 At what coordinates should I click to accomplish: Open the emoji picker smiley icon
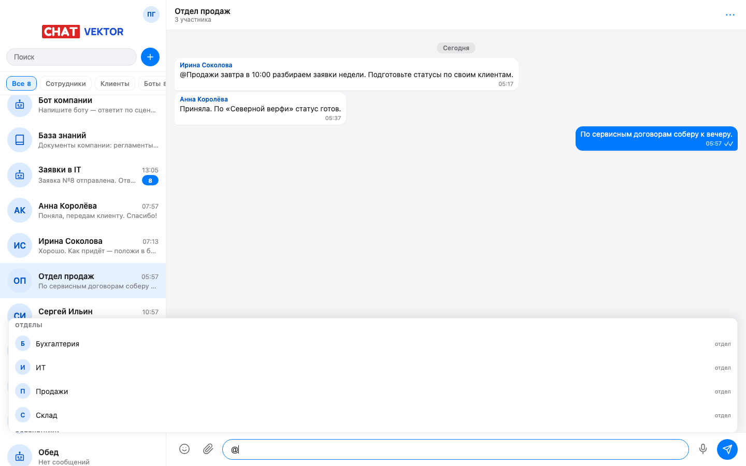[x=184, y=449]
